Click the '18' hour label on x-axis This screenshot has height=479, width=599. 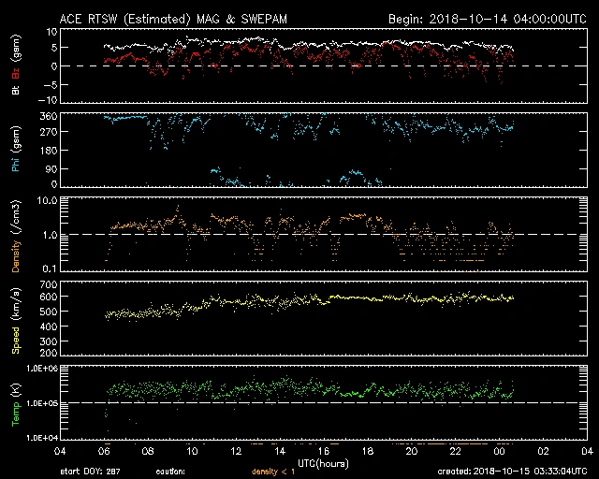pos(368,451)
